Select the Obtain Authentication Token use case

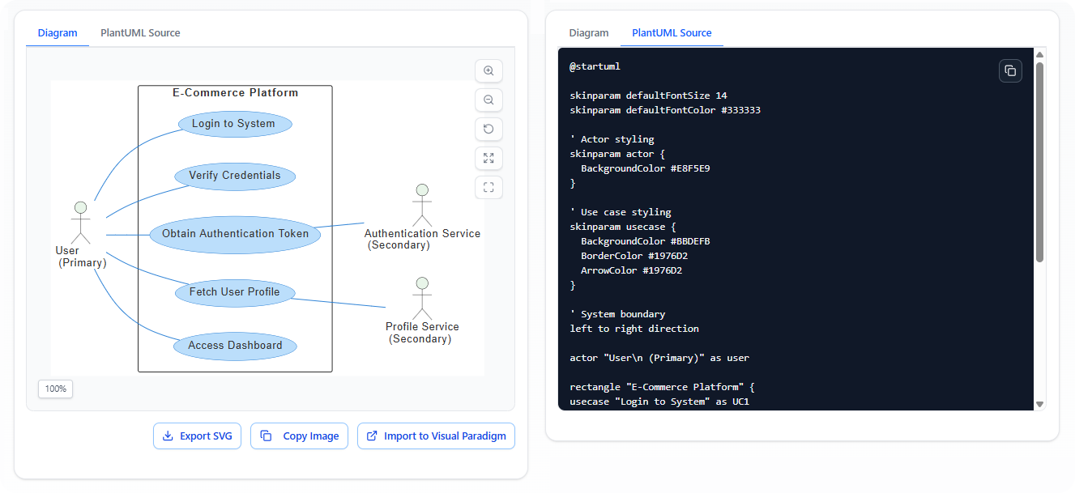235,234
